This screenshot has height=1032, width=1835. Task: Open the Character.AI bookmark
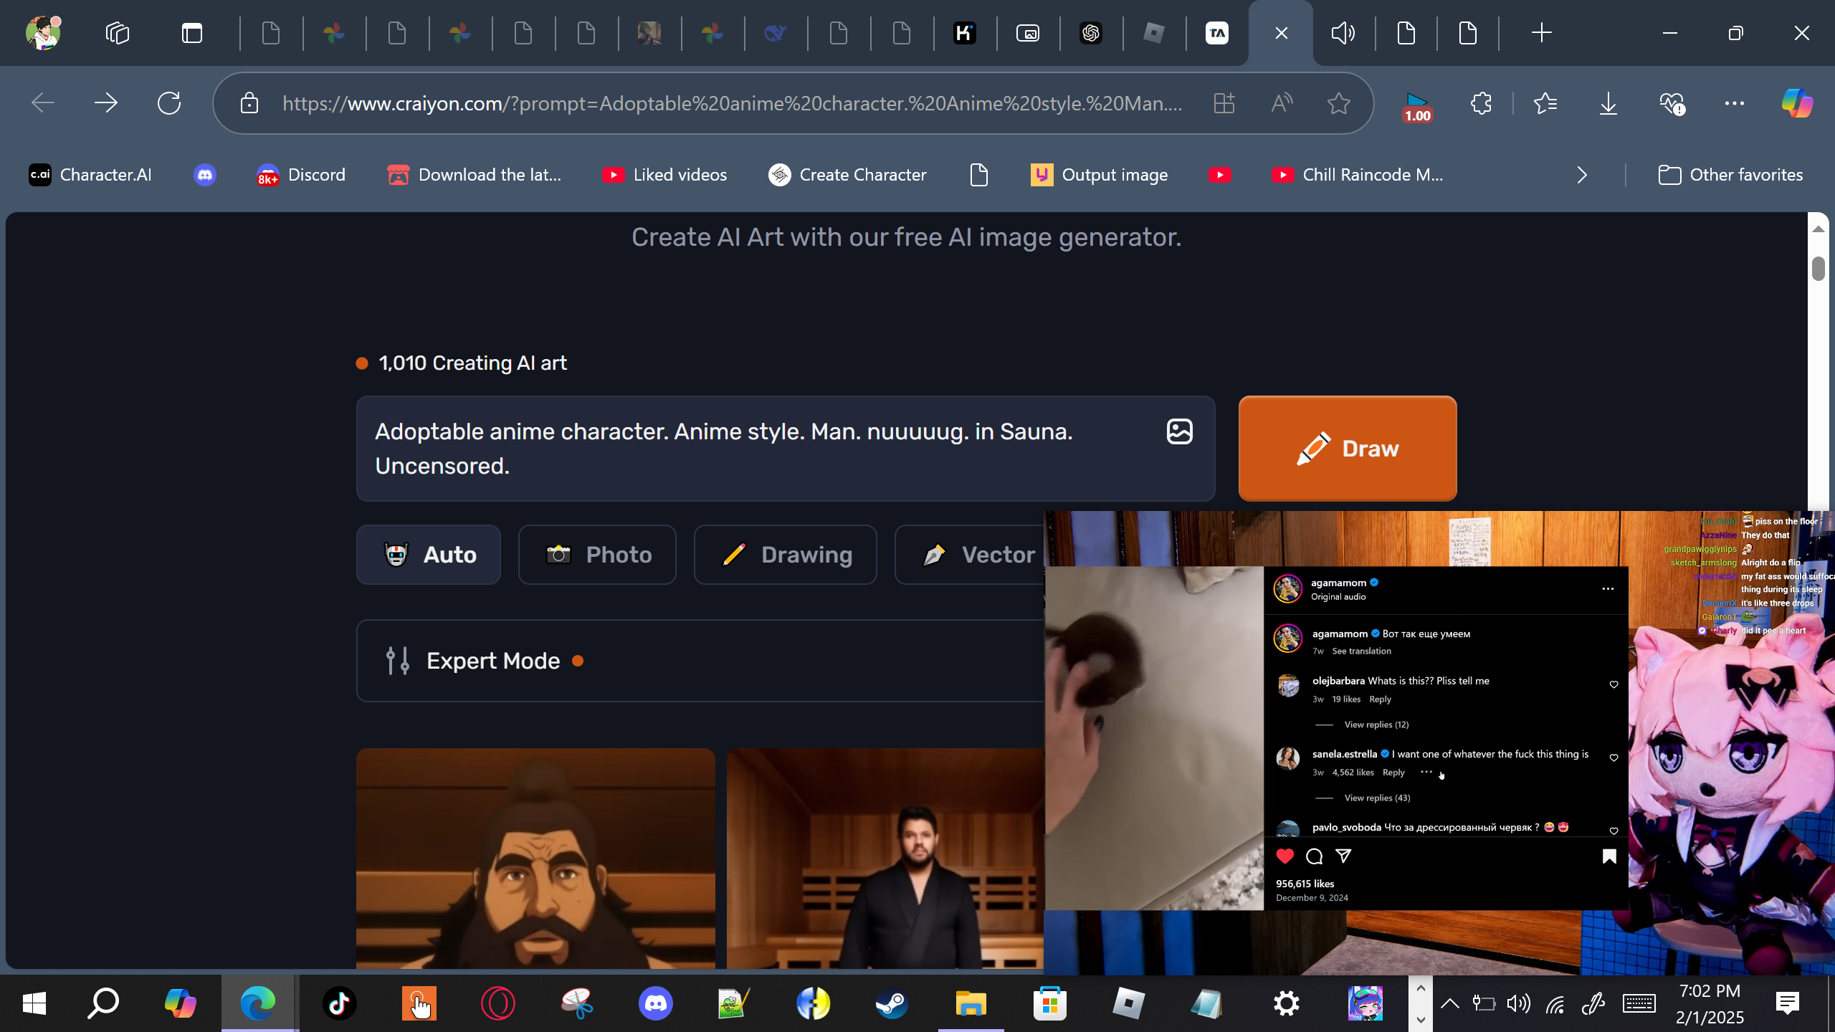pyautogui.click(x=90, y=175)
